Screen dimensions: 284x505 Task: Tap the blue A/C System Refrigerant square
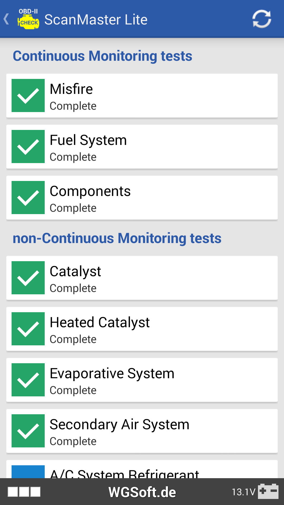click(x=28, y=472)
